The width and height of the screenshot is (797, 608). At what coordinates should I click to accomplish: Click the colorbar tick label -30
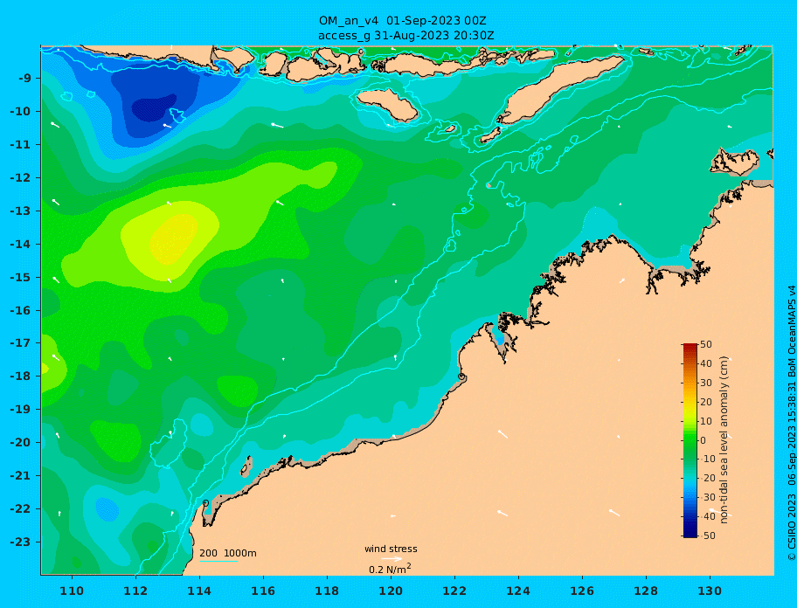(708, 498)
